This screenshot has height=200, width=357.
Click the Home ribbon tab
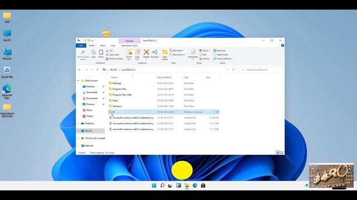(x=91, y=46)
